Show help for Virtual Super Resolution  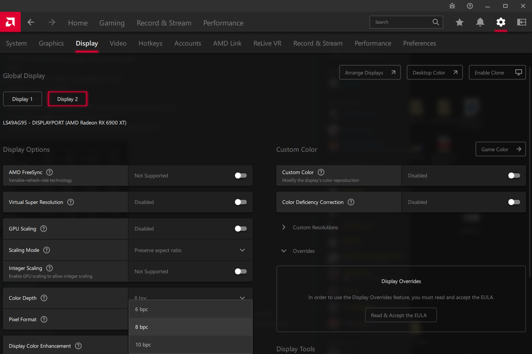(71, 202)
